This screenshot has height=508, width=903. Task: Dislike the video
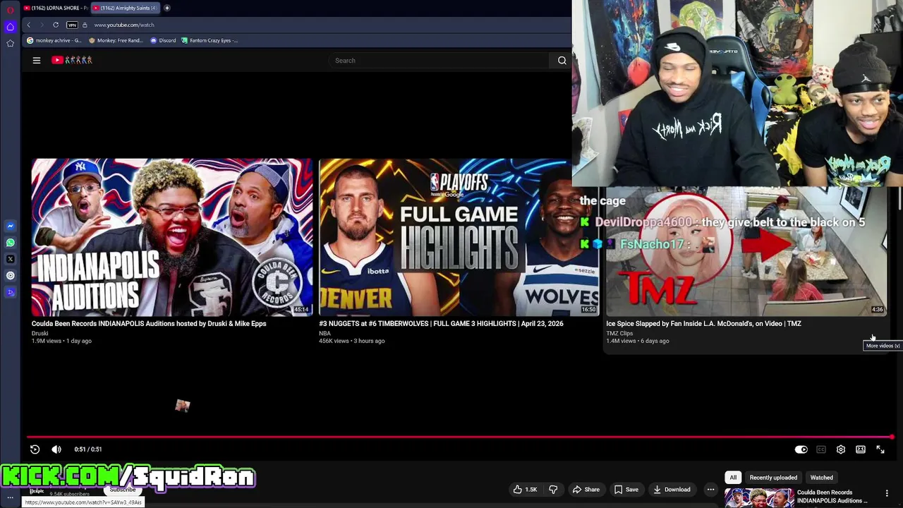554,490
